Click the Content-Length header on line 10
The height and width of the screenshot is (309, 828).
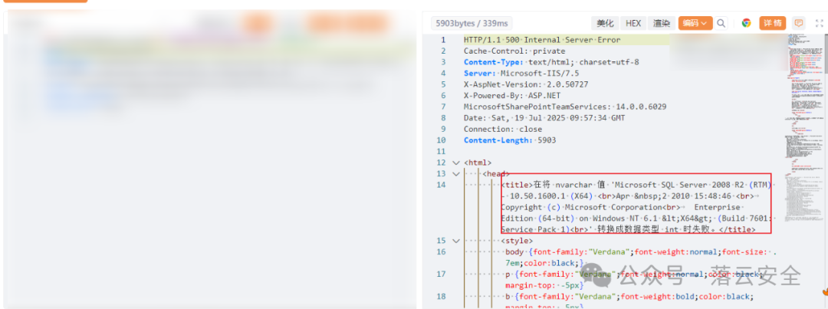pos(509,140)
